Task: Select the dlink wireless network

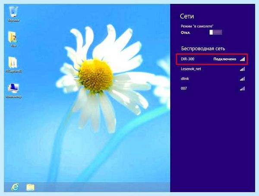Action: click(212, 79)
